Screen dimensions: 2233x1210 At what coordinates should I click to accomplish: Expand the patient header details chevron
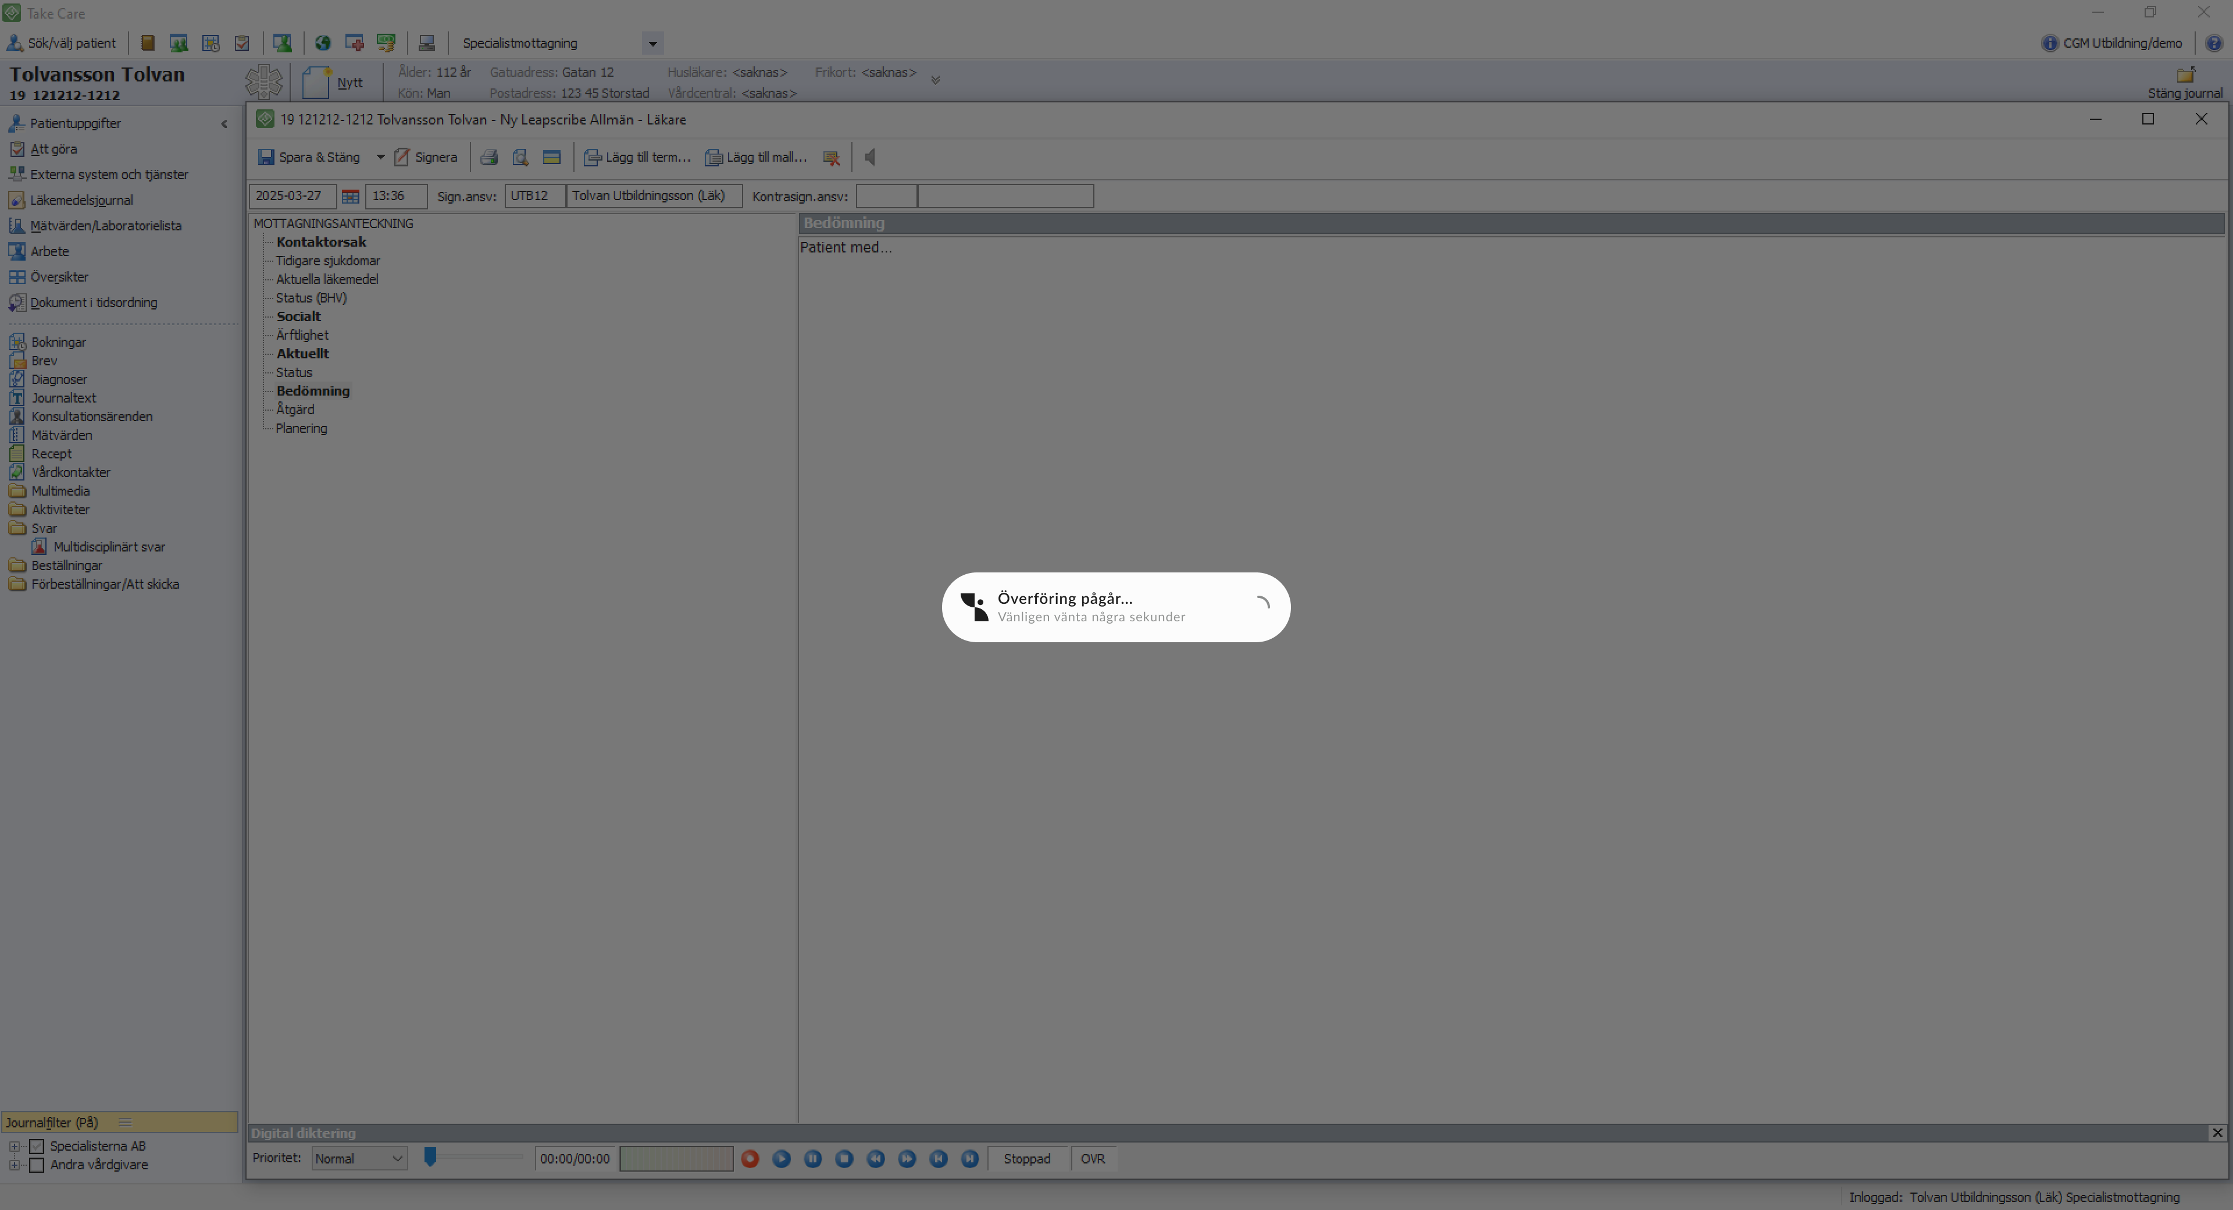pos(935,80)
